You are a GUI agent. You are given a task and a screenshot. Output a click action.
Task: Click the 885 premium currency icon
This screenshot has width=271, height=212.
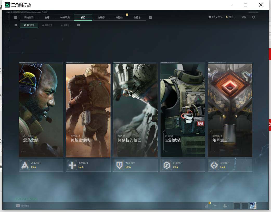(x=227, y=17)
